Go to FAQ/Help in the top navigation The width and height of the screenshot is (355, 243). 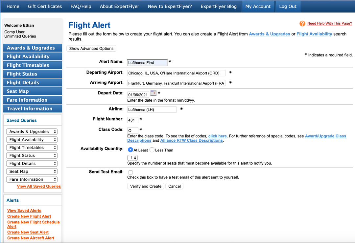tap(81, 6)
